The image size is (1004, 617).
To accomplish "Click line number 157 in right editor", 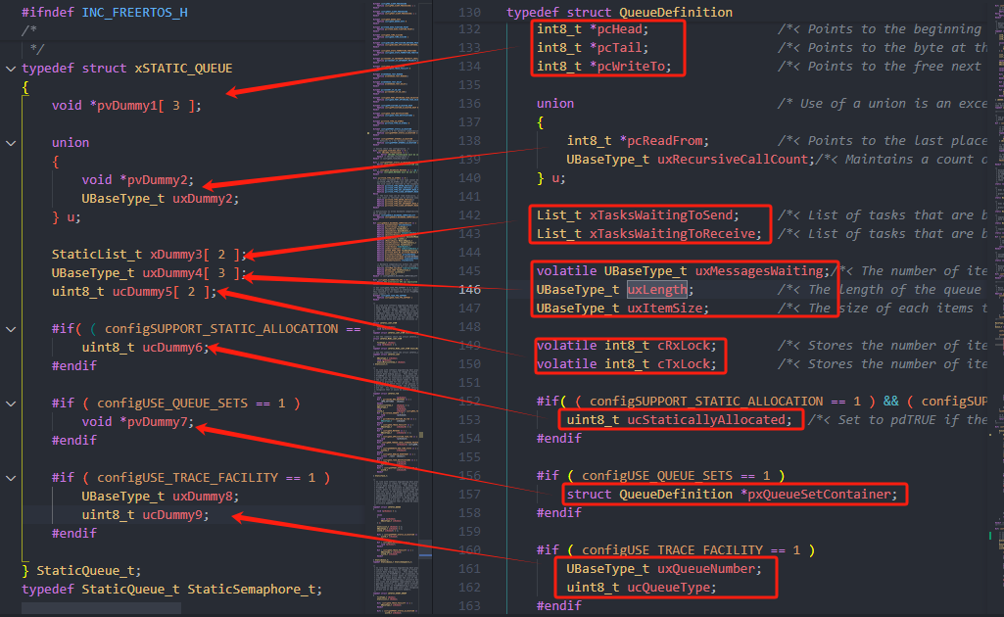I will point(469,495).
